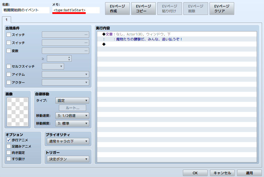264x177 pixels.
Task: Open the タイプ dropdown showing 固定
Action: pos(72,101)
